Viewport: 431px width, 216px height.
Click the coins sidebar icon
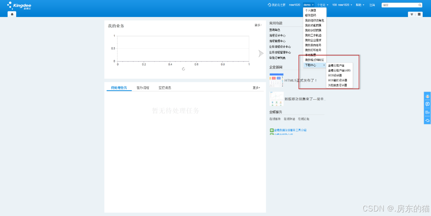coord(428,112)
